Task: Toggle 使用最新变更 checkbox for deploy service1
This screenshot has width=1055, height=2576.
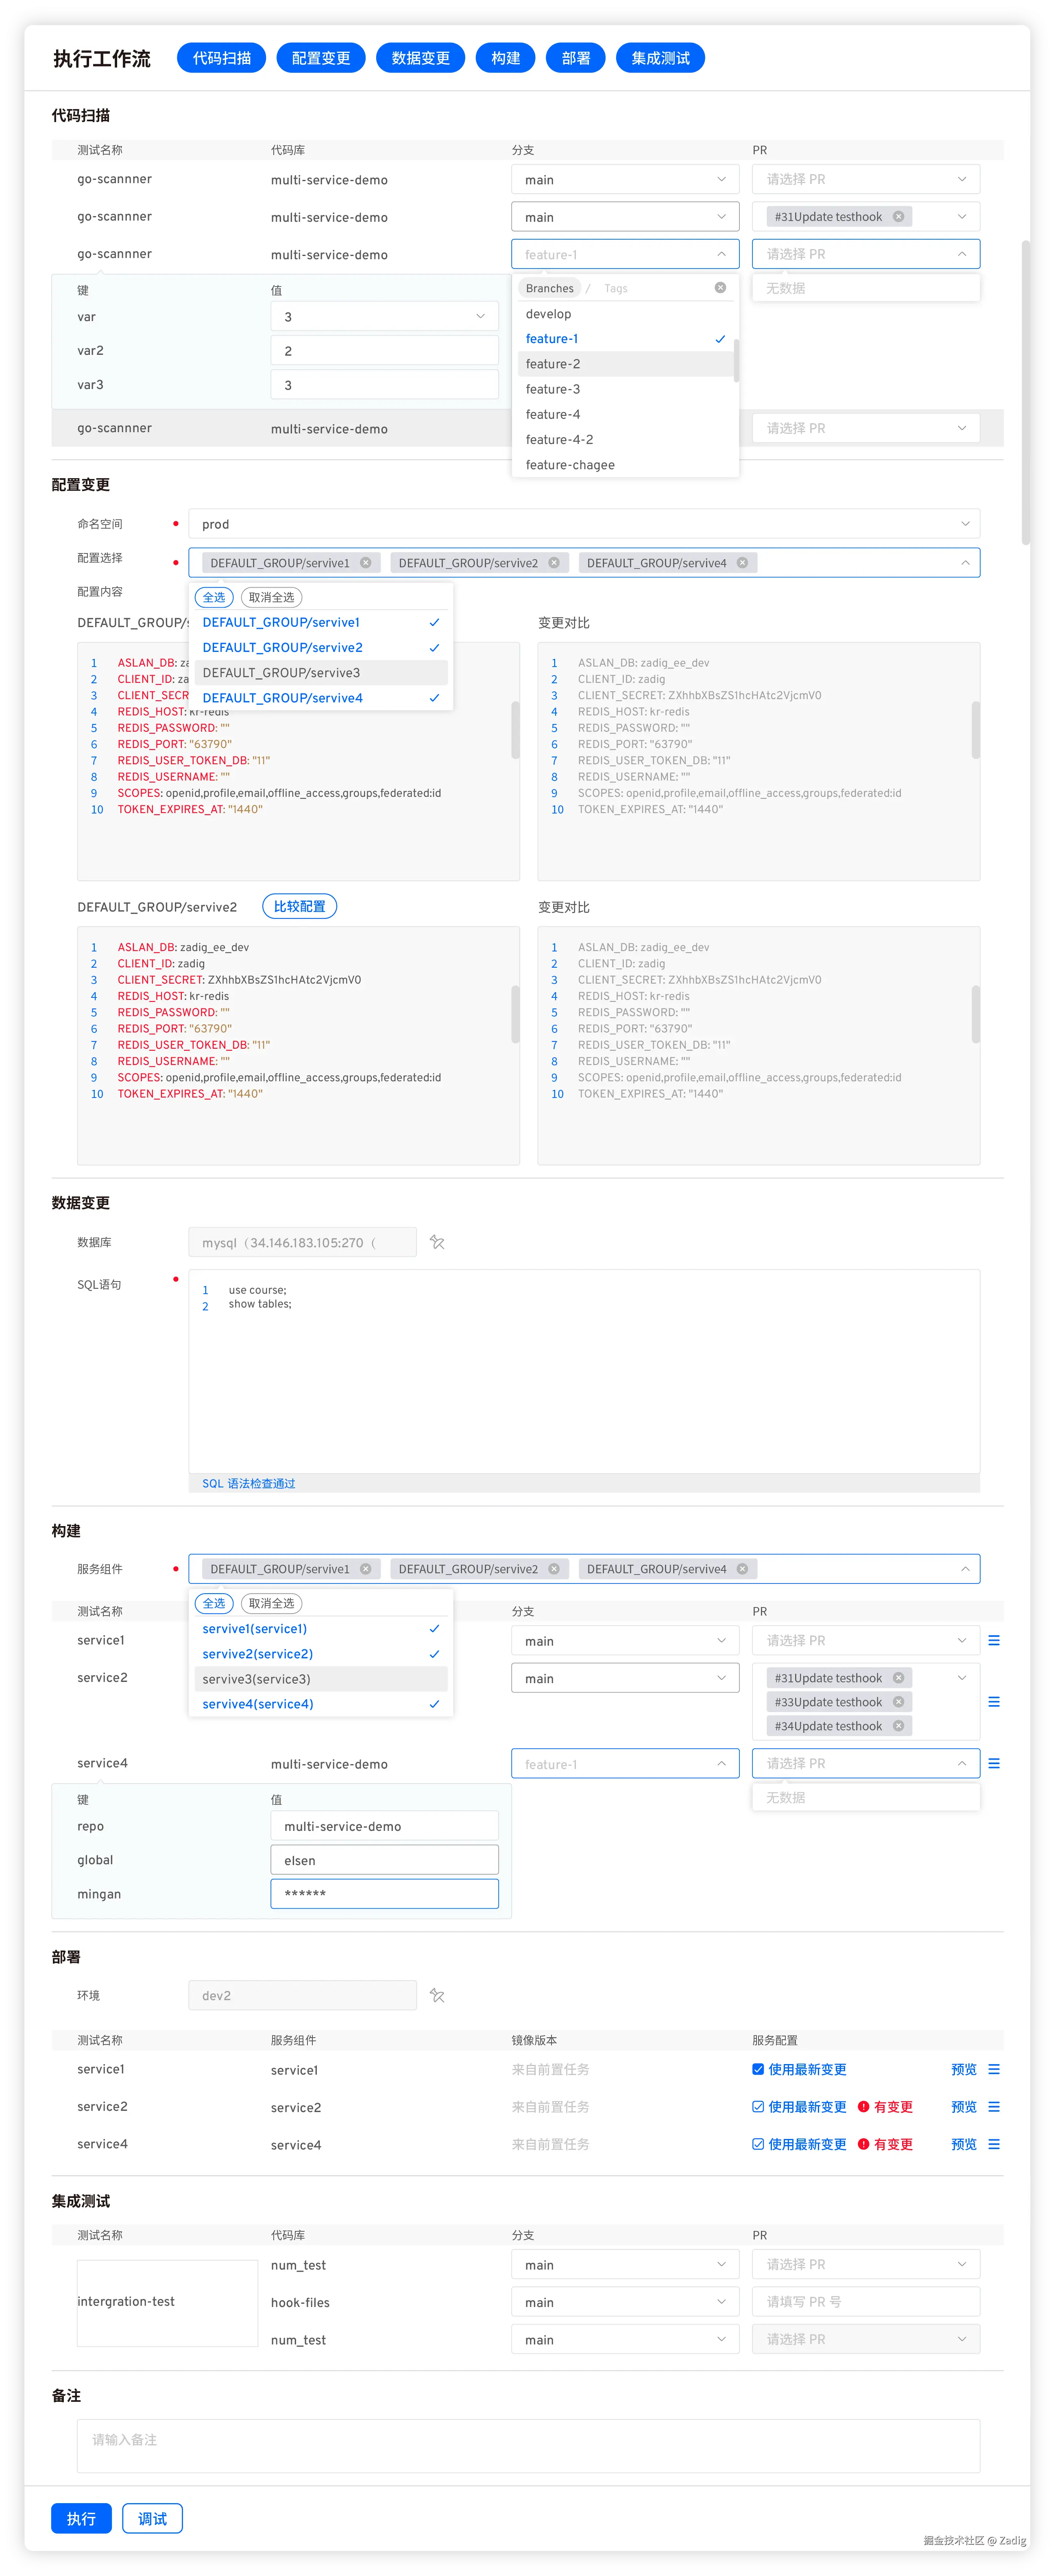Action: (758, 2069)
